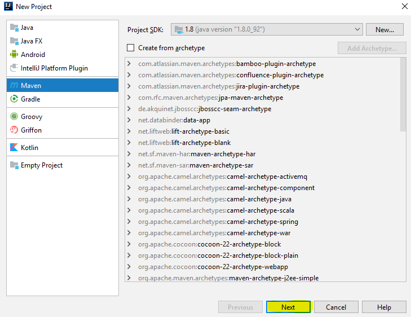
Task: Select Empty Project option
Action: click(x=63, y=165)
